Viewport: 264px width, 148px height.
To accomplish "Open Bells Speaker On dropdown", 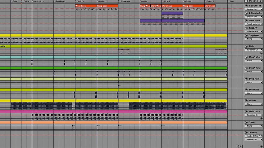I will coord(254,50).
